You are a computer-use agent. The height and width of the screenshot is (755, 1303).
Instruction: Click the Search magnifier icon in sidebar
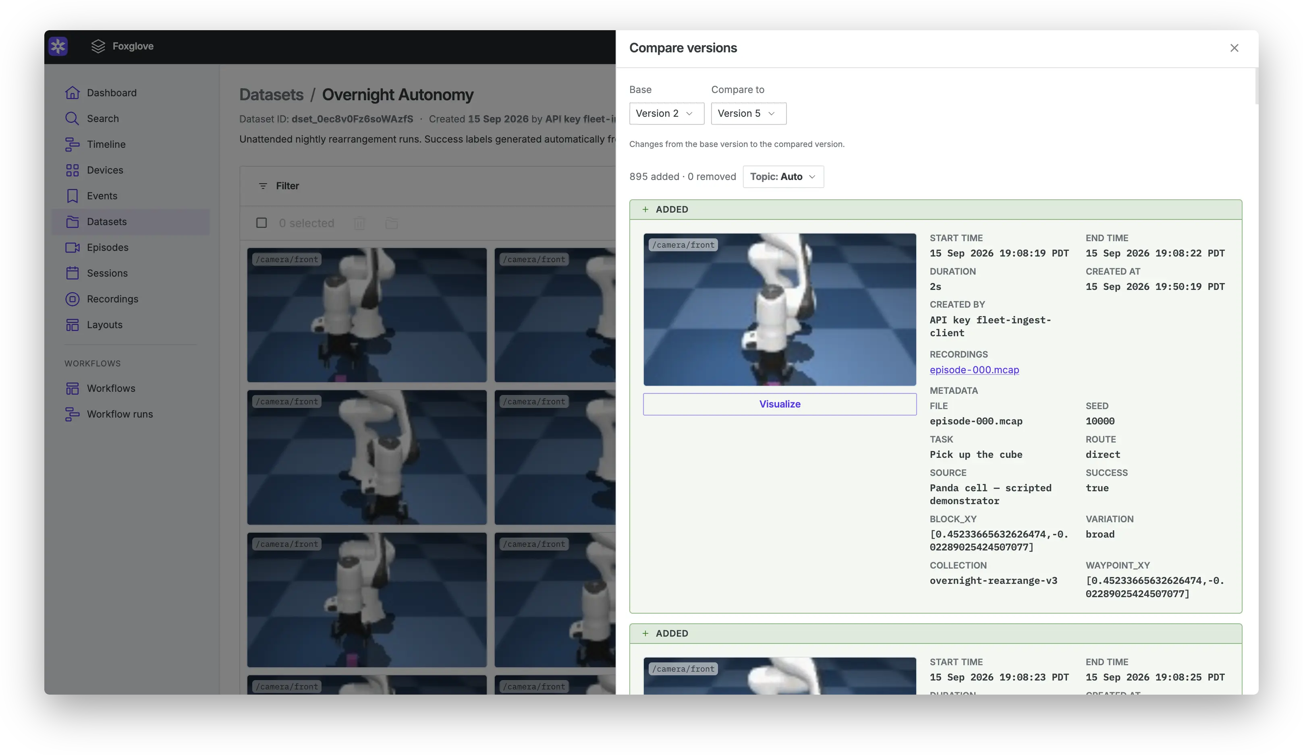click(x=73, y=118)
